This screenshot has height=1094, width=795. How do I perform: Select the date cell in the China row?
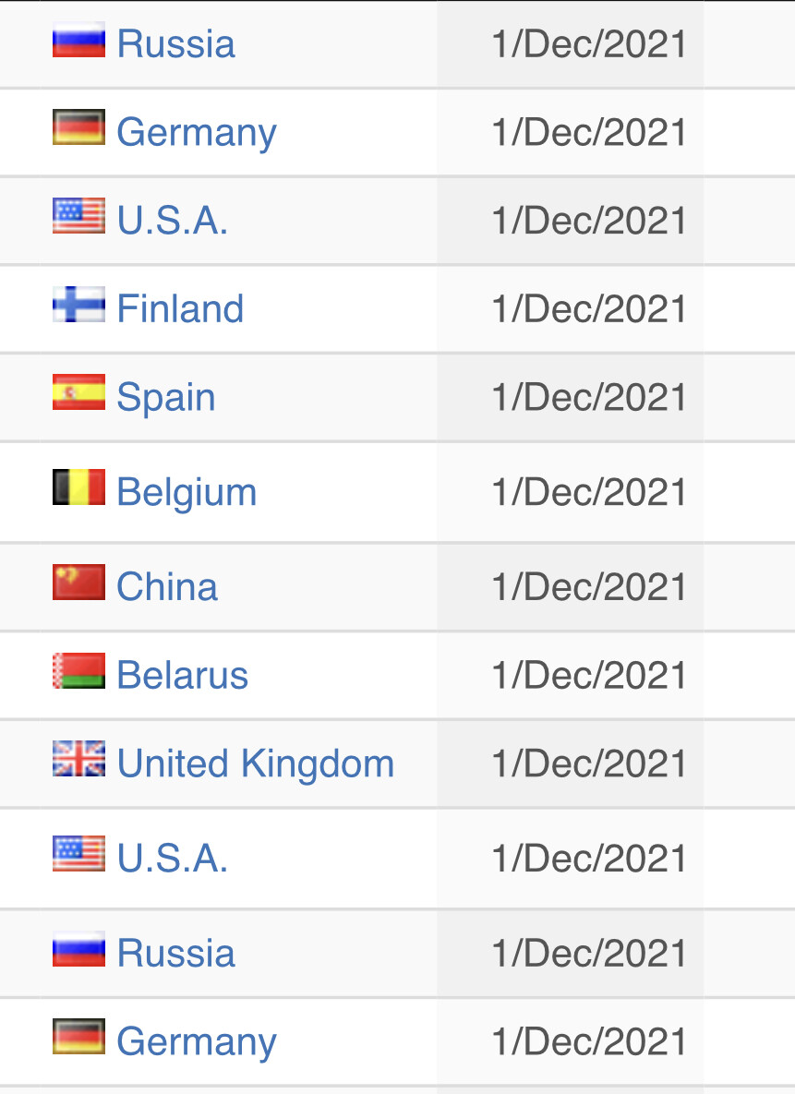pos(571,587)
